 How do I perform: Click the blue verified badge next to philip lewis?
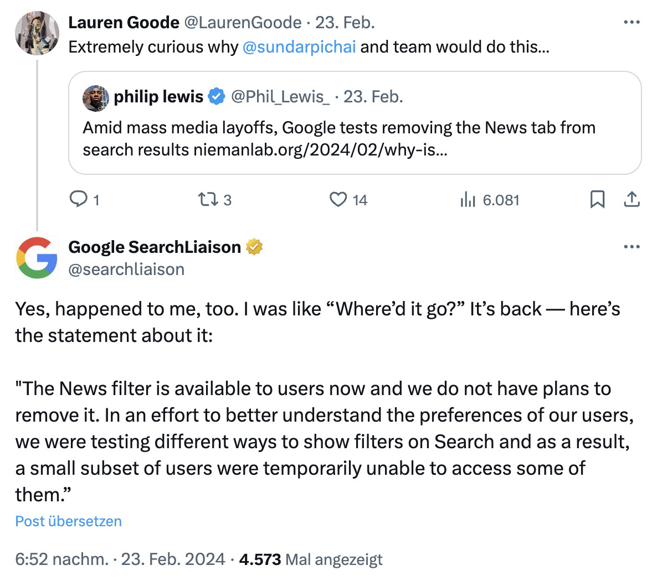pyautogui.click(x=216, y=96)
